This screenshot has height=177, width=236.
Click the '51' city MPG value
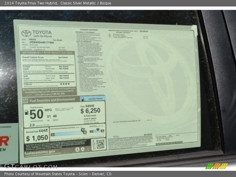pos(49,116)
